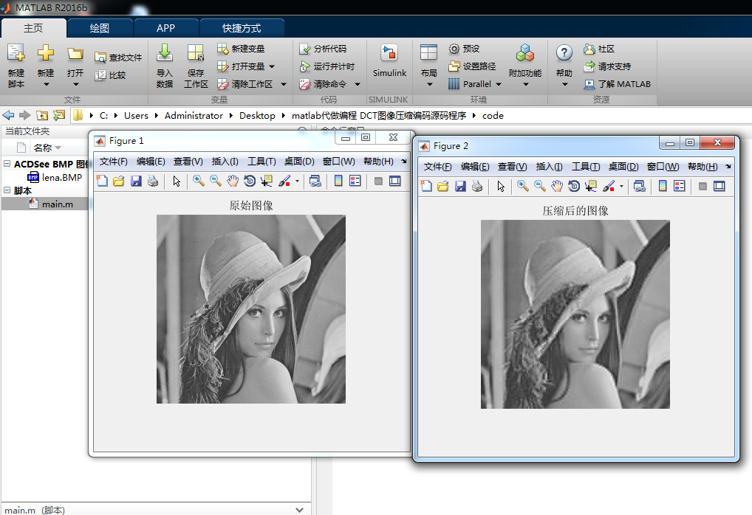The width and height of the screenshot is (752, 515).
Task: Toggle Show Plot Tools in Figure 2
Action: point(719,186)
